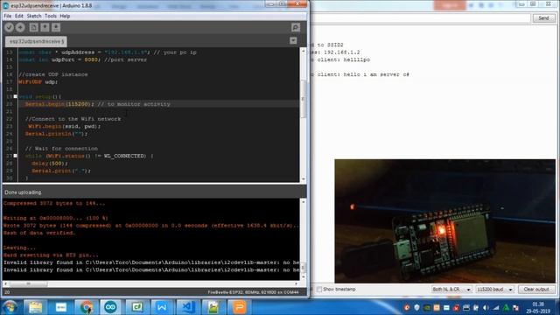Click Send in the serial monitor
The image size is (560, 315).
(x=543, y=17)
